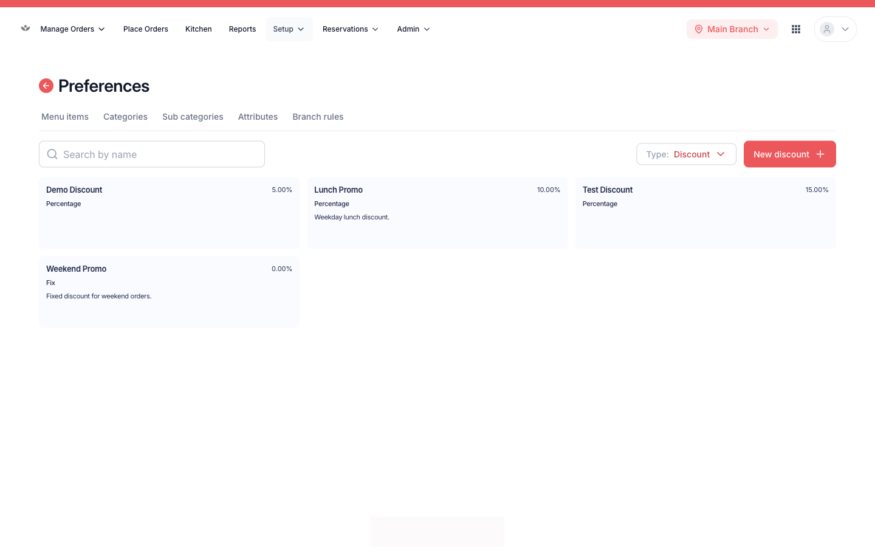
Task: Click 'Fixed discount for weekend orders.' text
Action: (99, 296)
